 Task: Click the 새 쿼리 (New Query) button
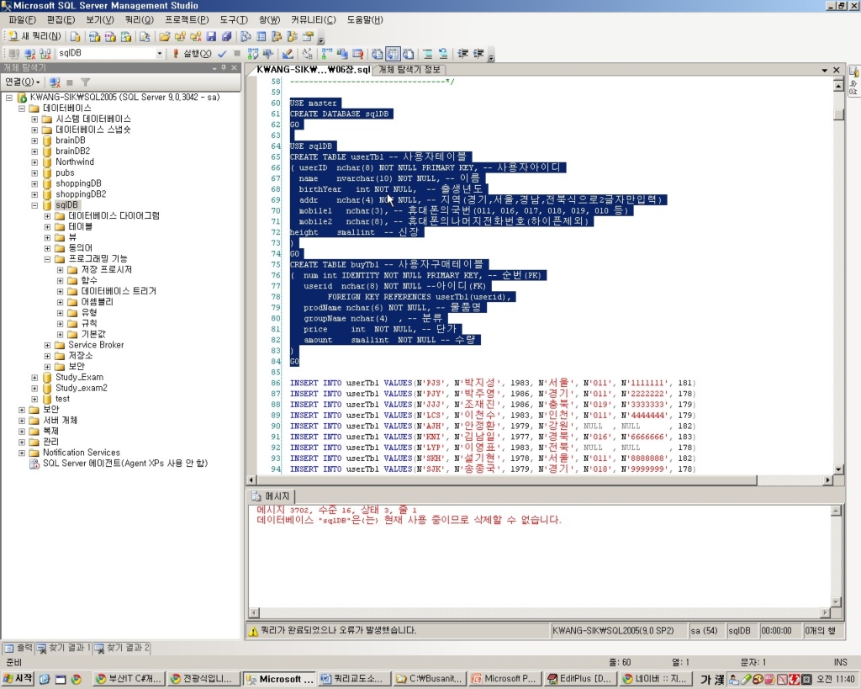click(34, 36)
